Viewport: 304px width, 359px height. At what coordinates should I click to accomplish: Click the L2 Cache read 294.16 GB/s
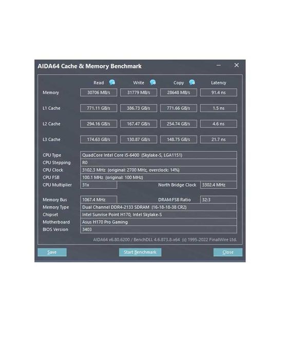99,124
